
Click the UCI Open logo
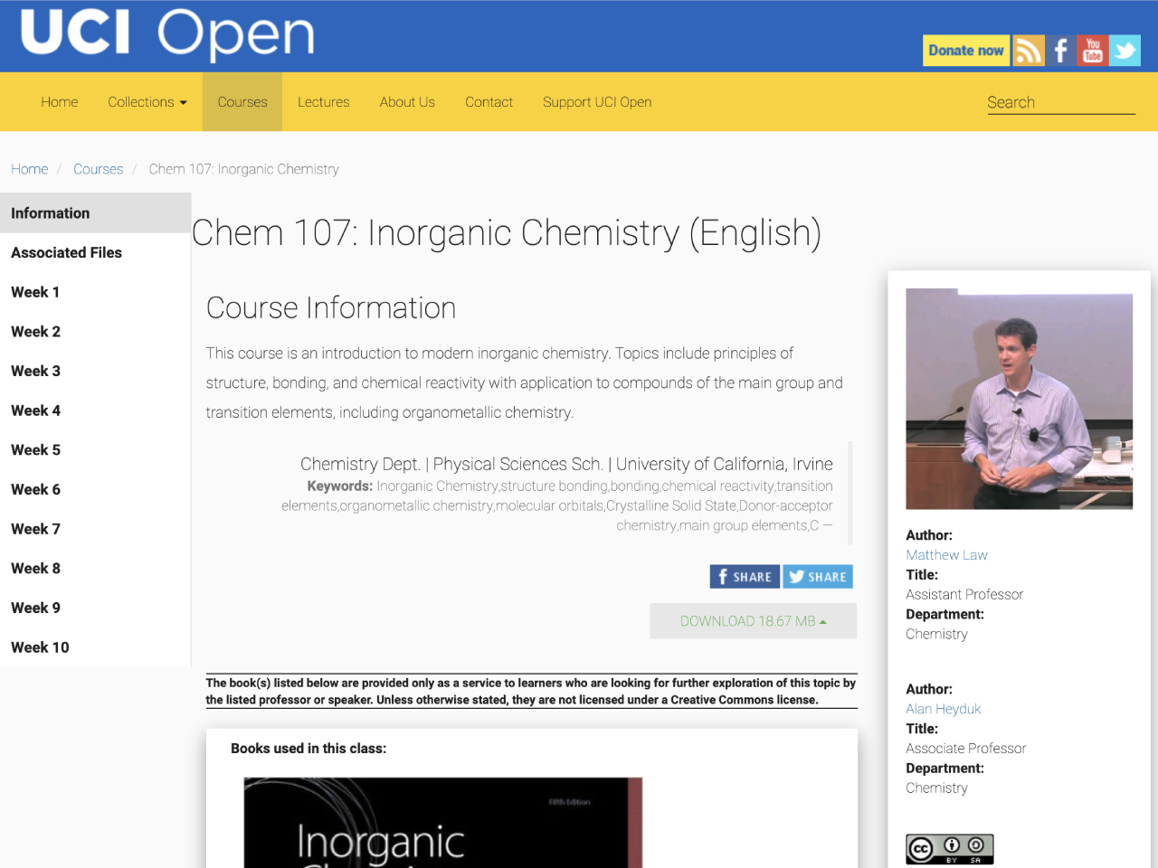point(167,34)
